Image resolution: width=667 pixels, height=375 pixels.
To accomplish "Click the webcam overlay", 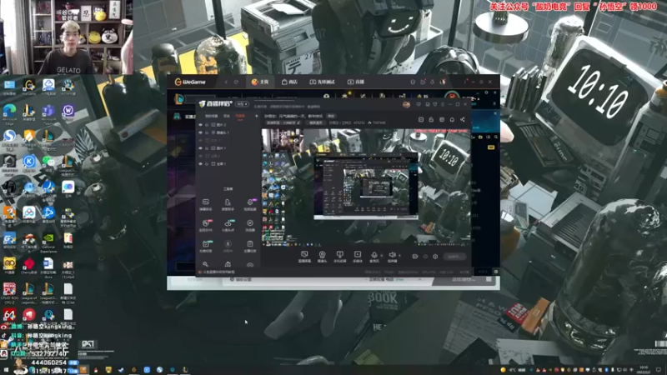I will (x=67, y=37).
